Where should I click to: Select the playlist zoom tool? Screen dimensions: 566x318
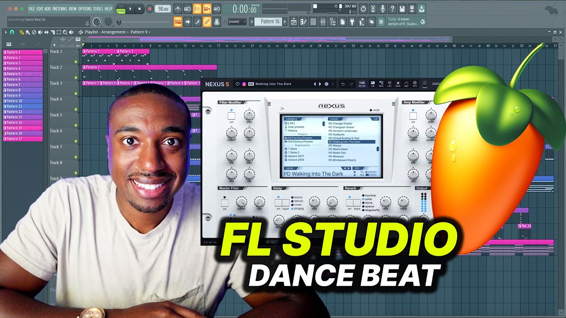coord(65,32)
